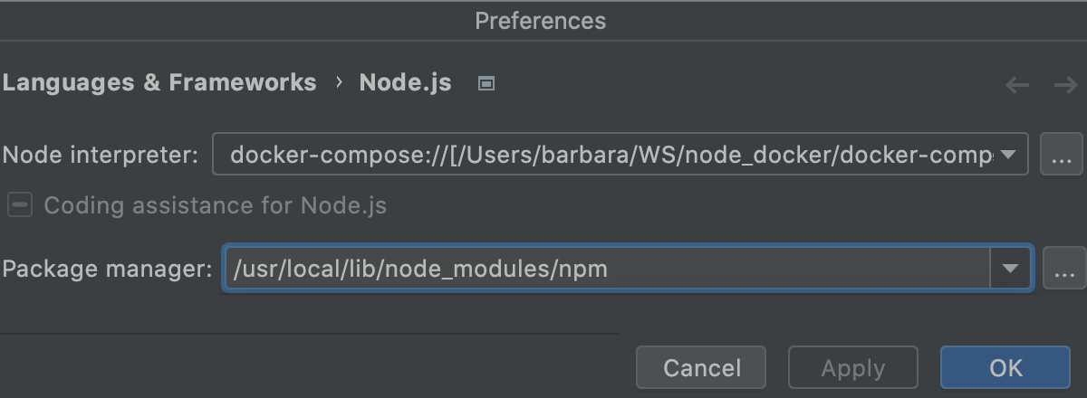
Task: Go forward using the right arrow
Action: tap(1065, 85)
